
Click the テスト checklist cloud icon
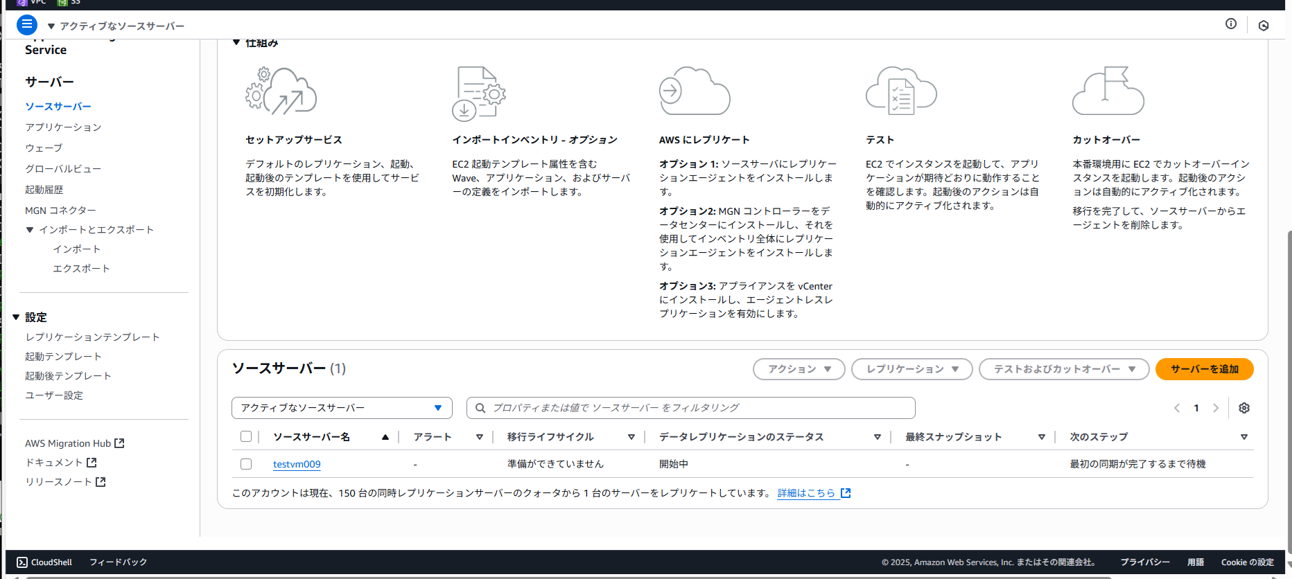pyautogui.click(x=901, y=91)
